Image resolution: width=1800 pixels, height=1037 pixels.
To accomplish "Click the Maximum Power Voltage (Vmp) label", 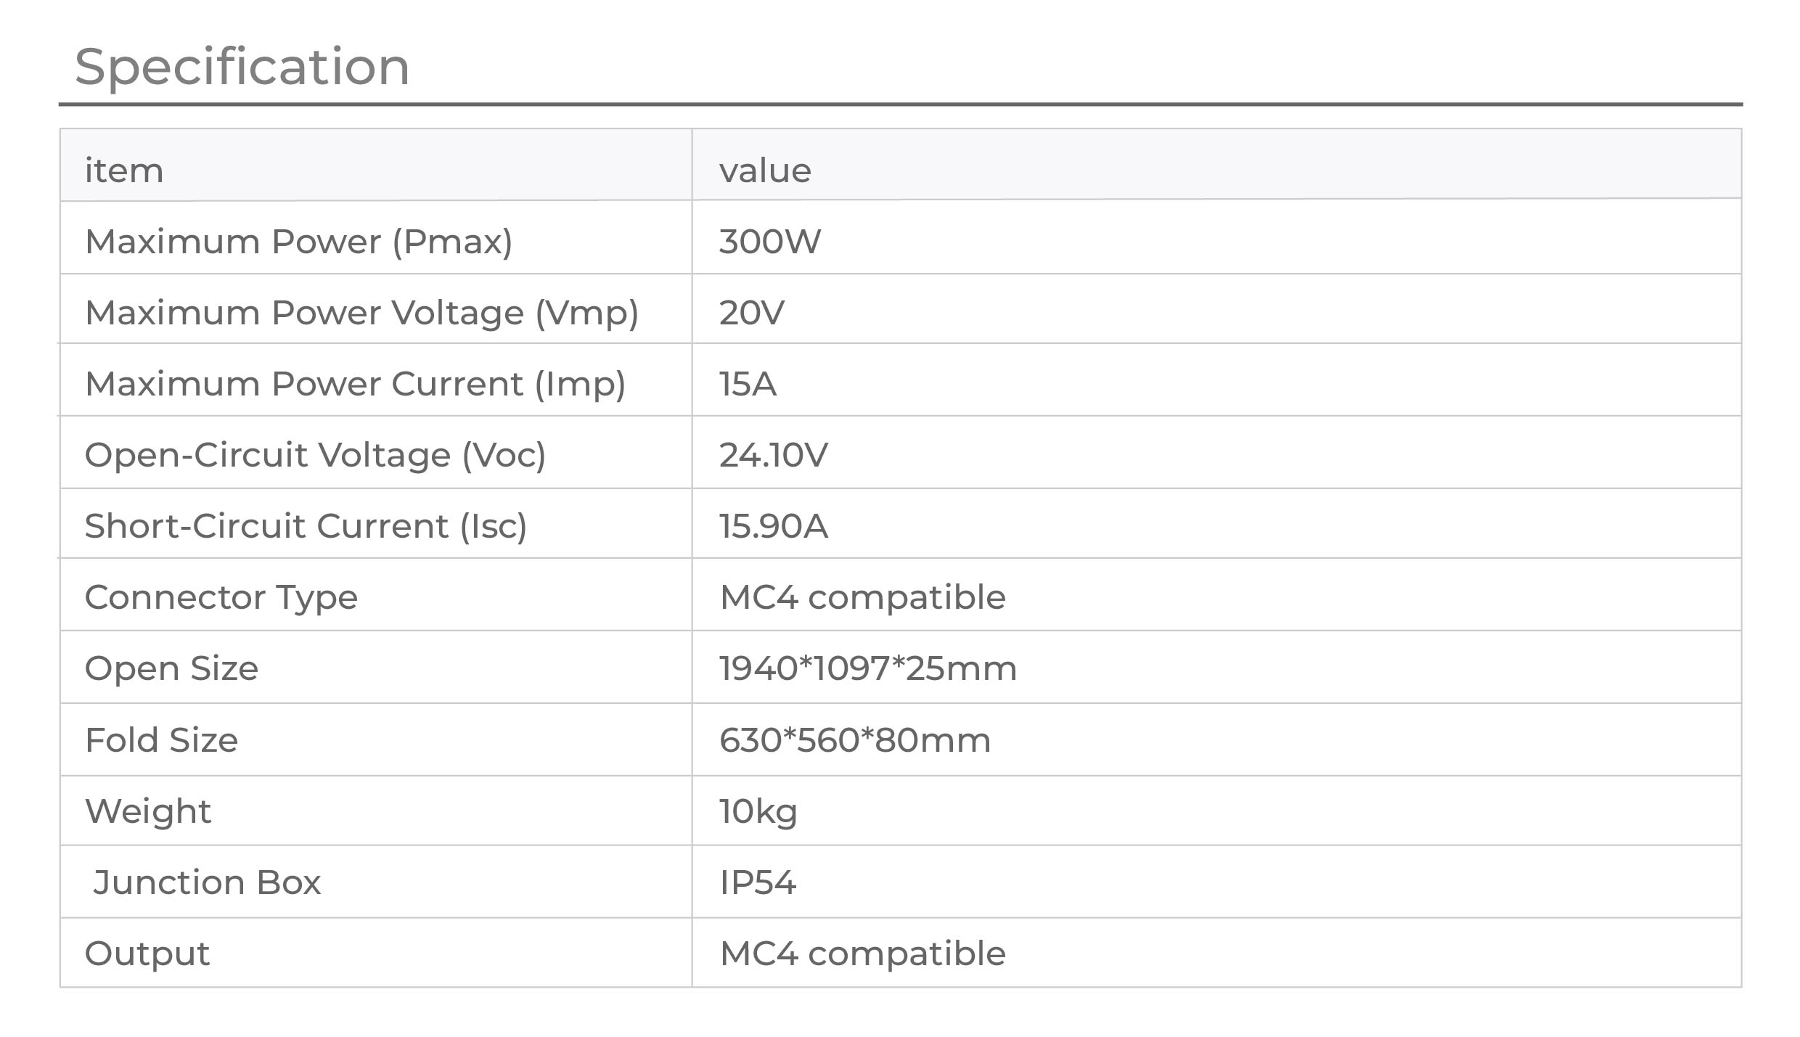I will 361,313.
